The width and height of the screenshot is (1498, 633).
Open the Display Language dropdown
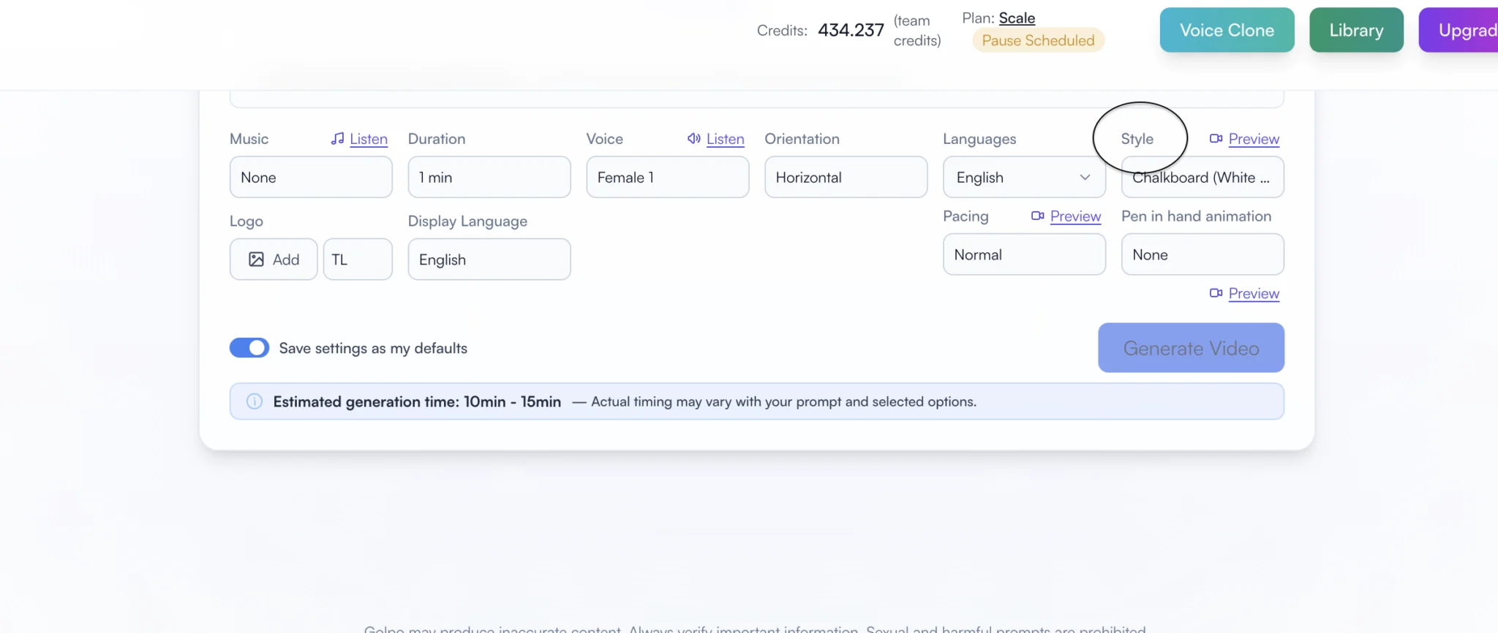pyautogui.click(x=489, y=259)
